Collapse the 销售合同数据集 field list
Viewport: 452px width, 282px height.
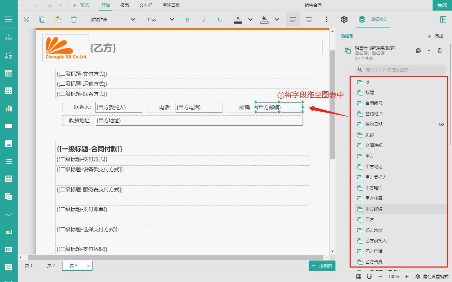pyautogui.click(x=429, y=50)
